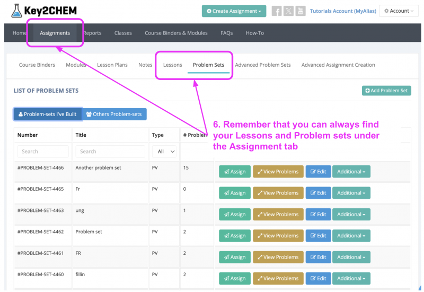Click the Add Problem Set button

[386, 91]
